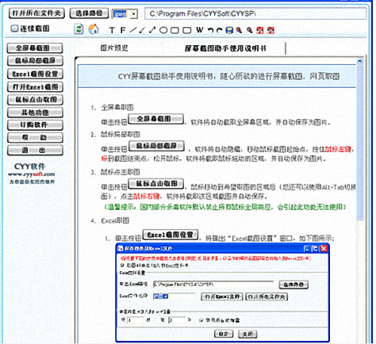Screen dimensions: 376x344
Task: Open the www.cyysoft.com link
Action: tap(32, 174)
